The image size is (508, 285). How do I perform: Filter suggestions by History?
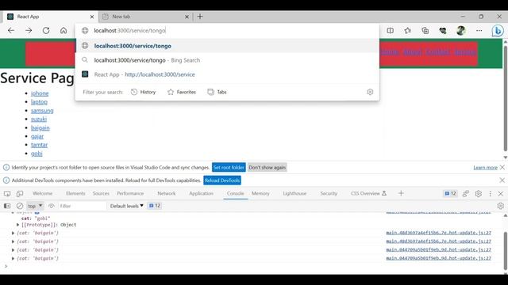click(x=144, y=92)
